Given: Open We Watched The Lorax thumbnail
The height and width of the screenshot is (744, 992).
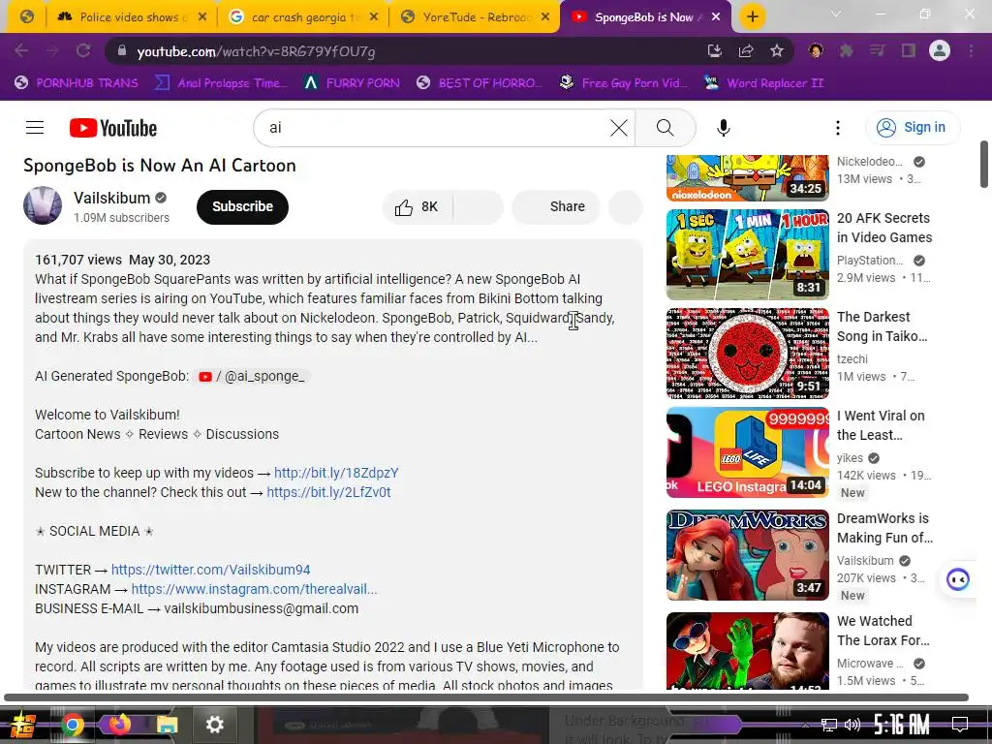Looking at the screenshot, I should 747,651.
